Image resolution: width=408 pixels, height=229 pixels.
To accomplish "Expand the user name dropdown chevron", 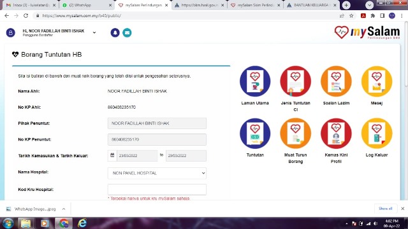I will point(94,32).
